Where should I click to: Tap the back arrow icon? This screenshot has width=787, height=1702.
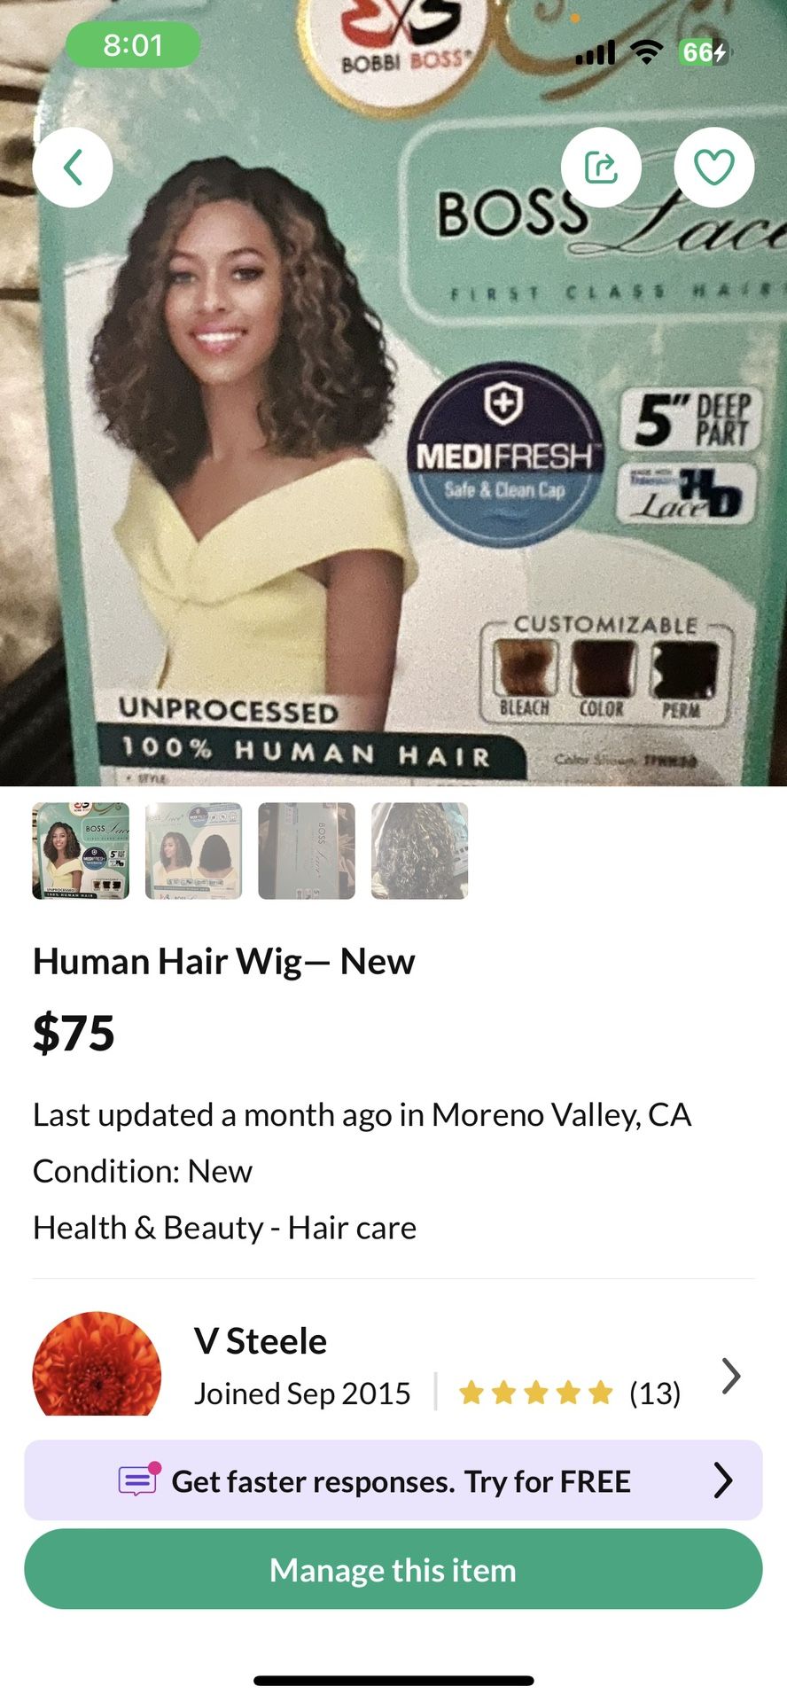[x=73, y=168]
